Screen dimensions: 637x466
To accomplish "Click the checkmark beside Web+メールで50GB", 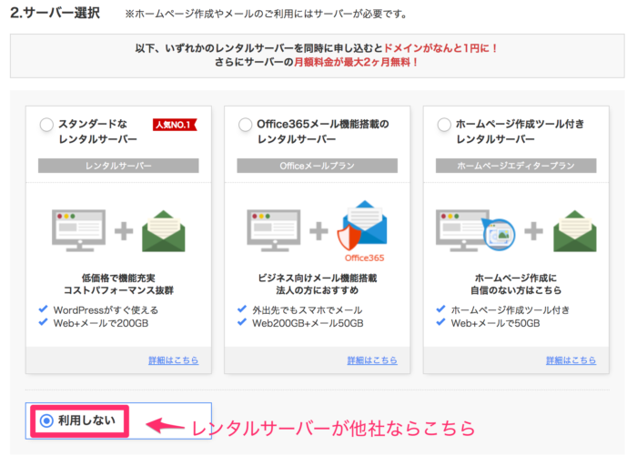I will [440, 322].
